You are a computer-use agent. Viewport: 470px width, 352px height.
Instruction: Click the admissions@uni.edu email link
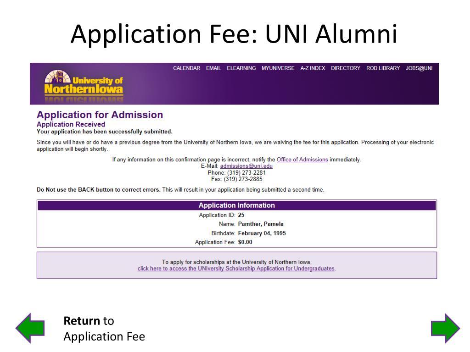pos(246,166)
